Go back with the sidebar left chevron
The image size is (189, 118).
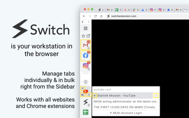pyautogui.click(x=83, y=22)
